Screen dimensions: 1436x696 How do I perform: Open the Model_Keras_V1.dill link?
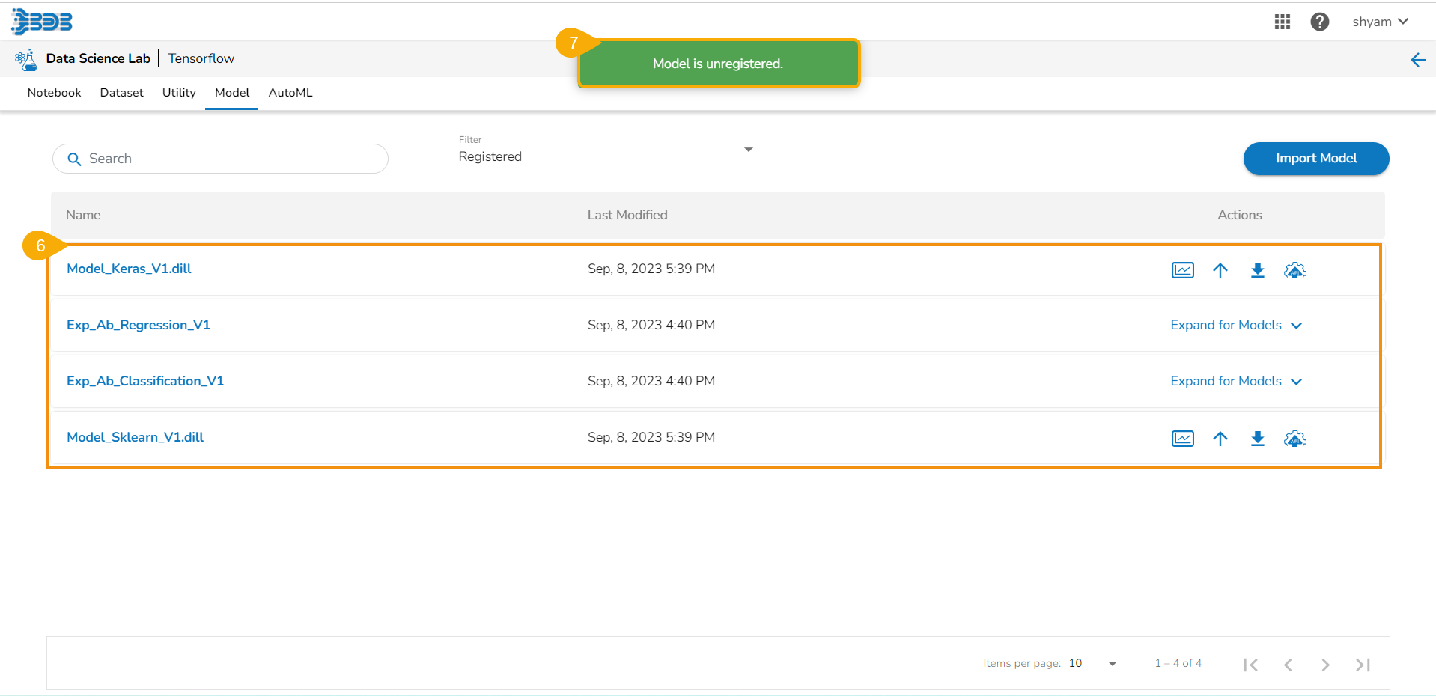[129, 269]
